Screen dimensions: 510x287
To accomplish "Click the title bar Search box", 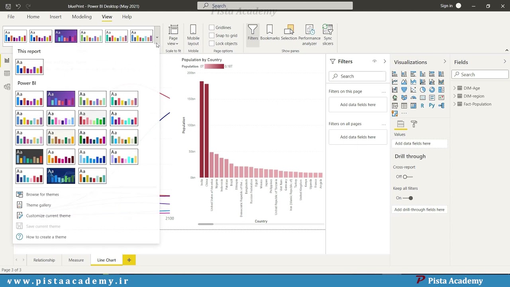I will (x=275, y=6).
